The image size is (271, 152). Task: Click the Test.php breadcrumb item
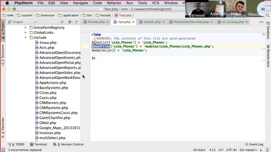123,15
